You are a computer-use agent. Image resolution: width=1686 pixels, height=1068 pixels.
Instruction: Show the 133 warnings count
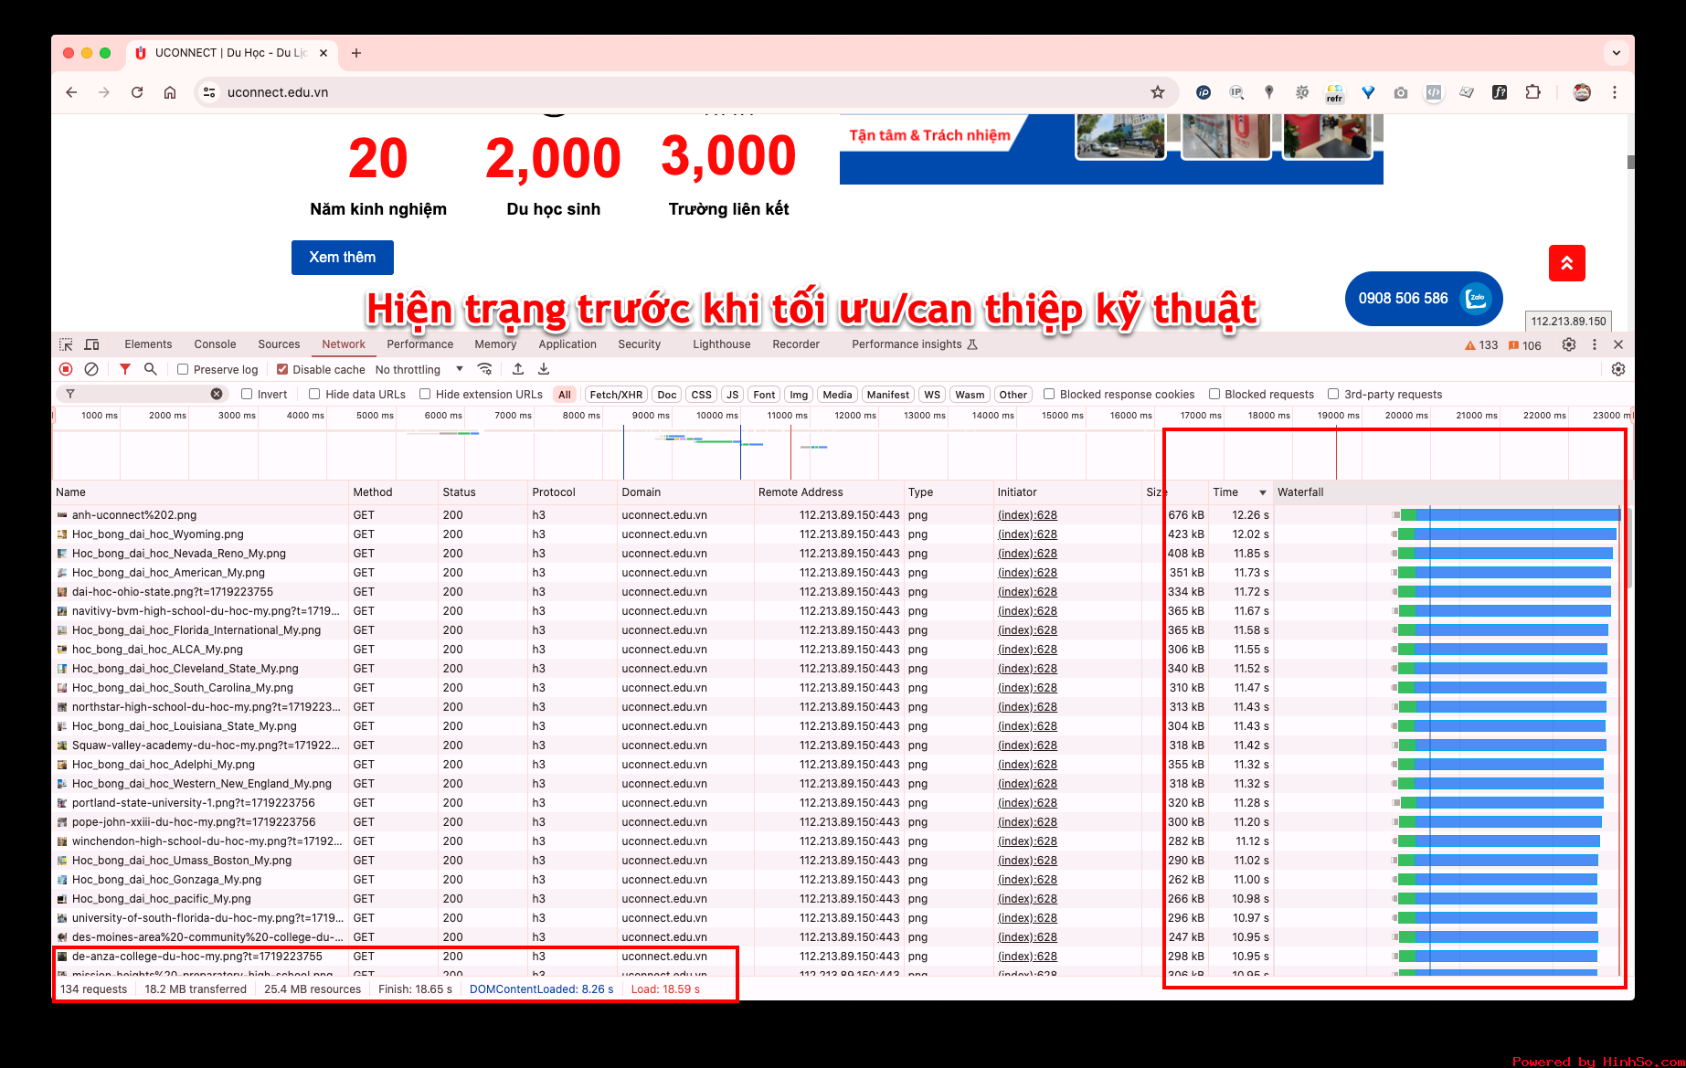click(x=1481, y=345)
